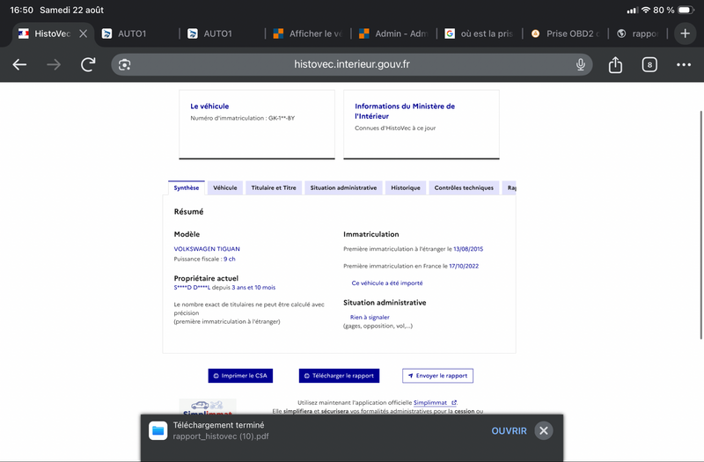Open the Situation administrative tab

tap(343, 187)
